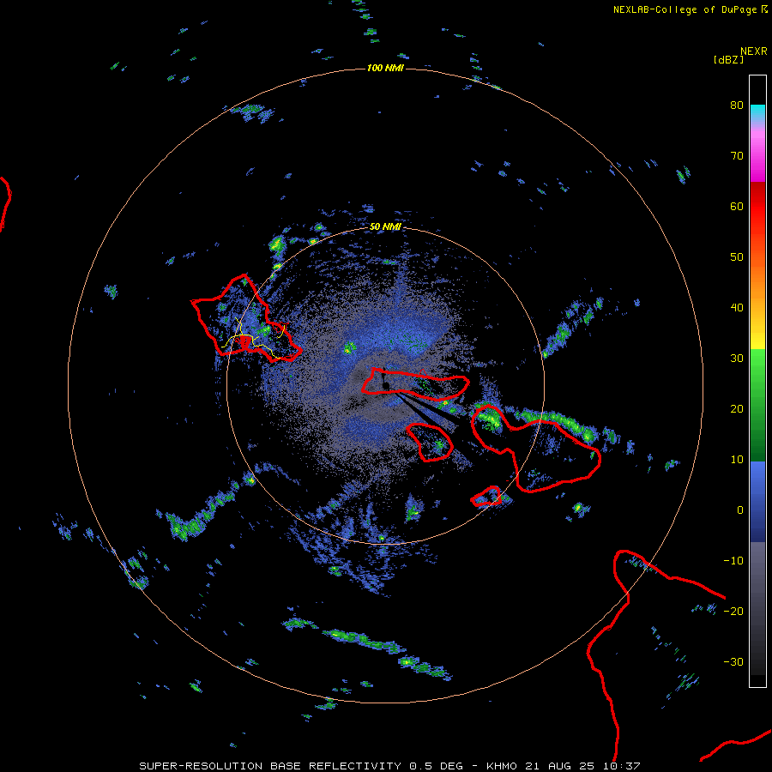Screen dimensions: 772x772
Task: Click the yellow road network on the outlined island
Action: click(x=254, y=337)
